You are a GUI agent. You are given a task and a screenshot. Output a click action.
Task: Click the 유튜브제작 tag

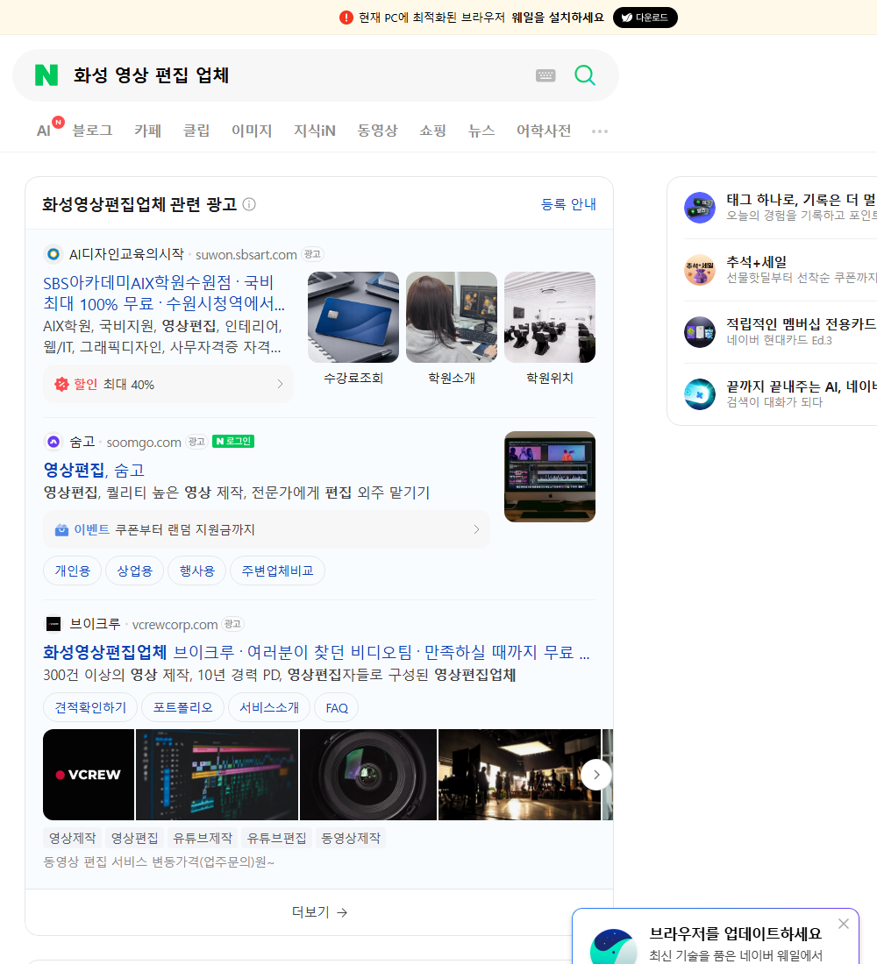pos(203,838)
